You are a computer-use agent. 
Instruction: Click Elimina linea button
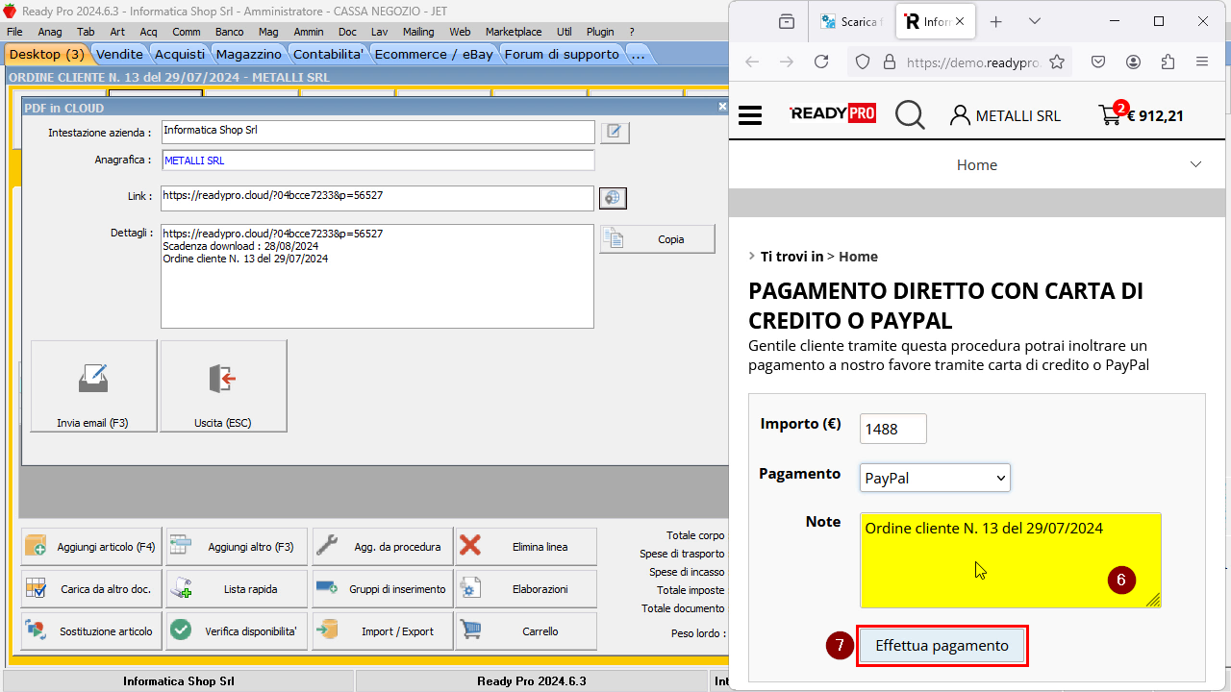[x=526, y=547]
